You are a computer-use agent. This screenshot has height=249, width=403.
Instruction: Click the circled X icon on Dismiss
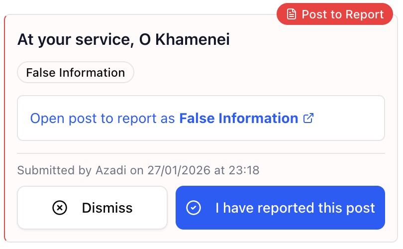[x=60, y=208]
